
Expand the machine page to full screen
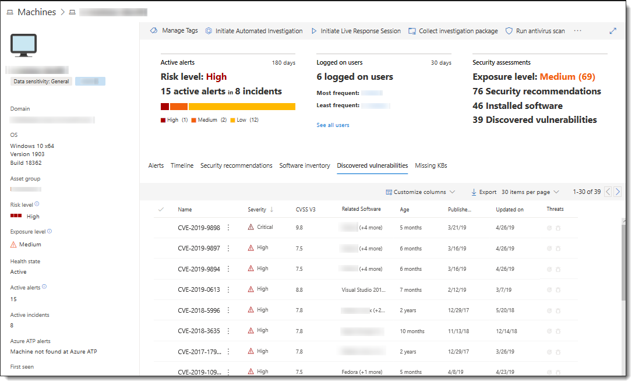613,31
